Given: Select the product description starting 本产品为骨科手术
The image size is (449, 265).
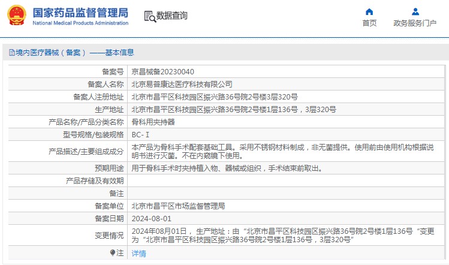Looking at the screenshot, I should tap(282, 151).
